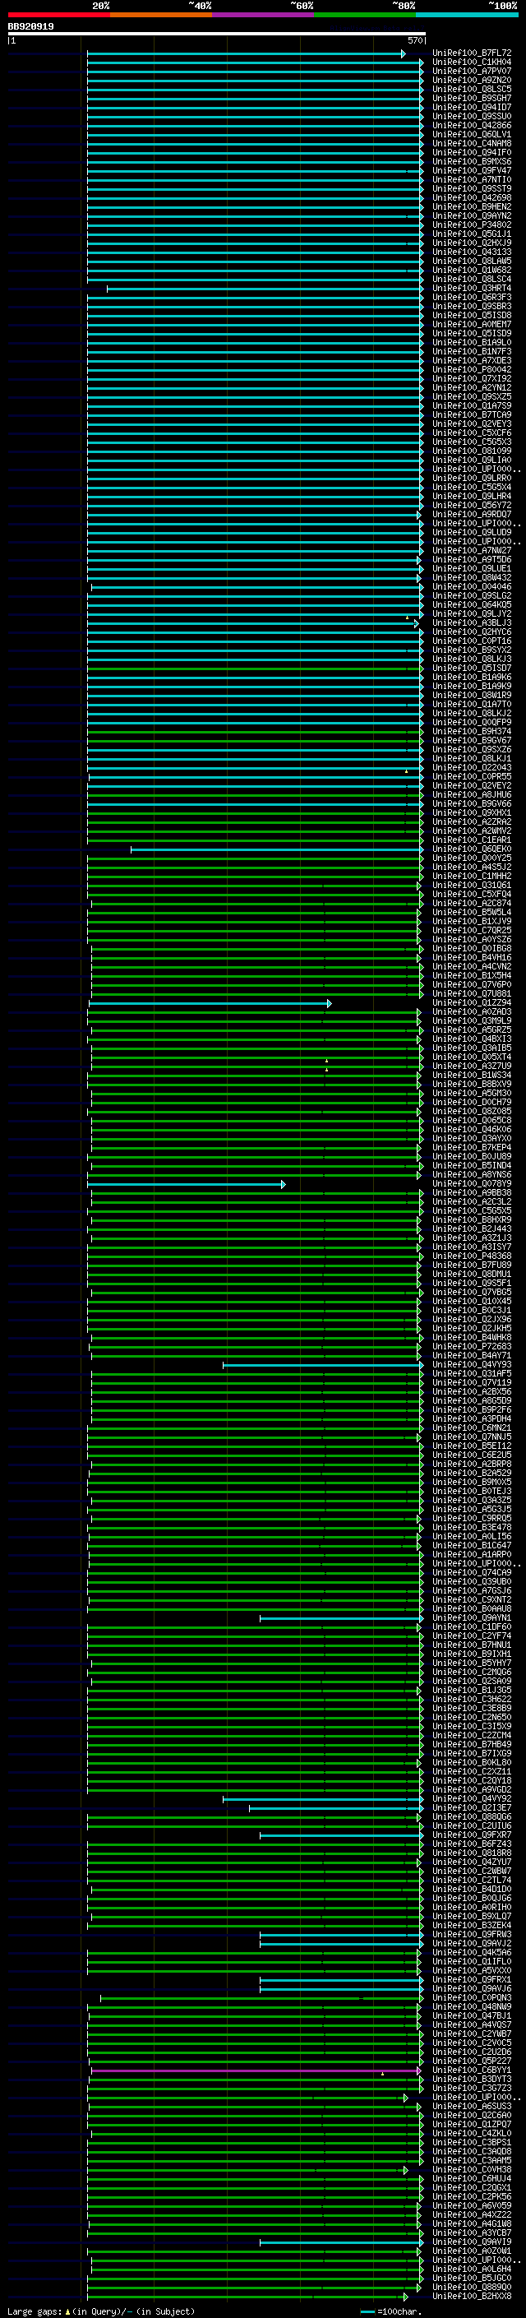
Task: Select the UniRef100_Q43133 label
Action: (472, 253)
